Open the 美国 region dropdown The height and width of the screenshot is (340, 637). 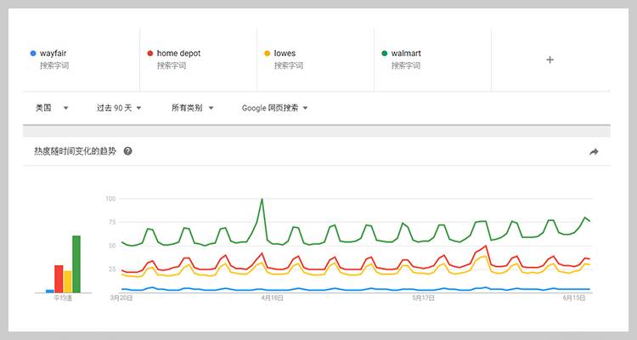52,108
